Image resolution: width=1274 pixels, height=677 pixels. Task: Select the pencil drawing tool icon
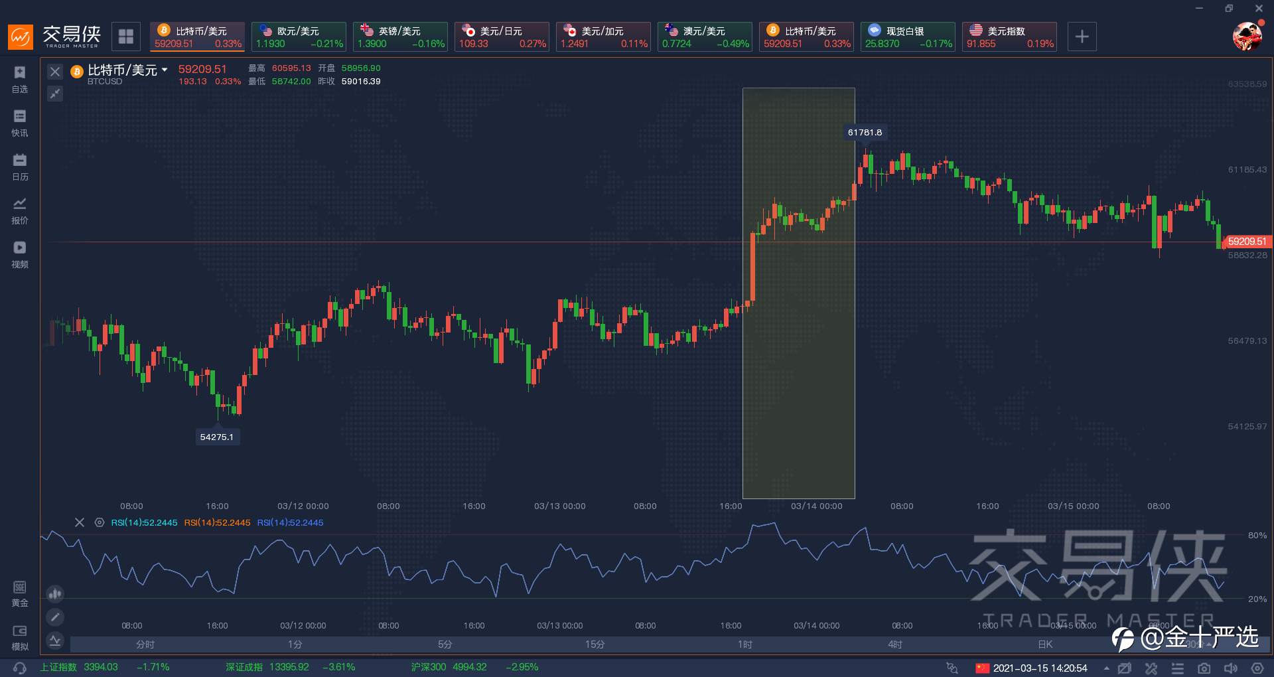coord(55,617)
